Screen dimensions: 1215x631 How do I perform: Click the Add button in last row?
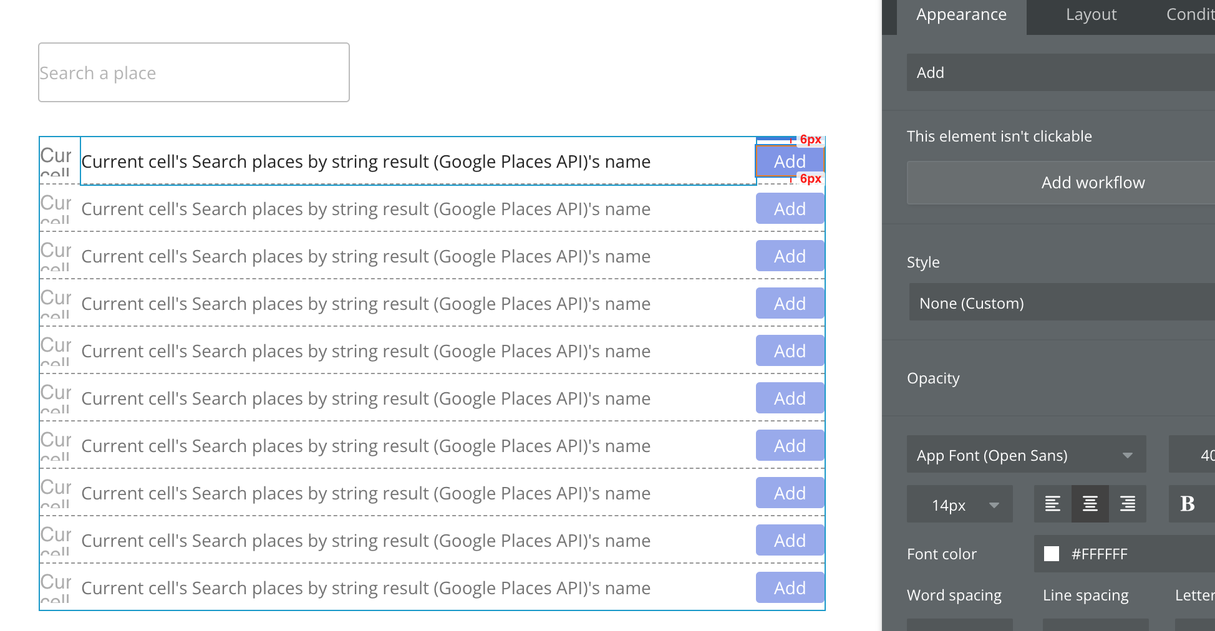coord(790,587)
